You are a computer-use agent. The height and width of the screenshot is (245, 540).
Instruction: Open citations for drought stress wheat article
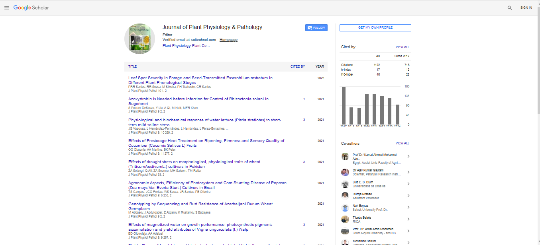[x=304, y=162]
